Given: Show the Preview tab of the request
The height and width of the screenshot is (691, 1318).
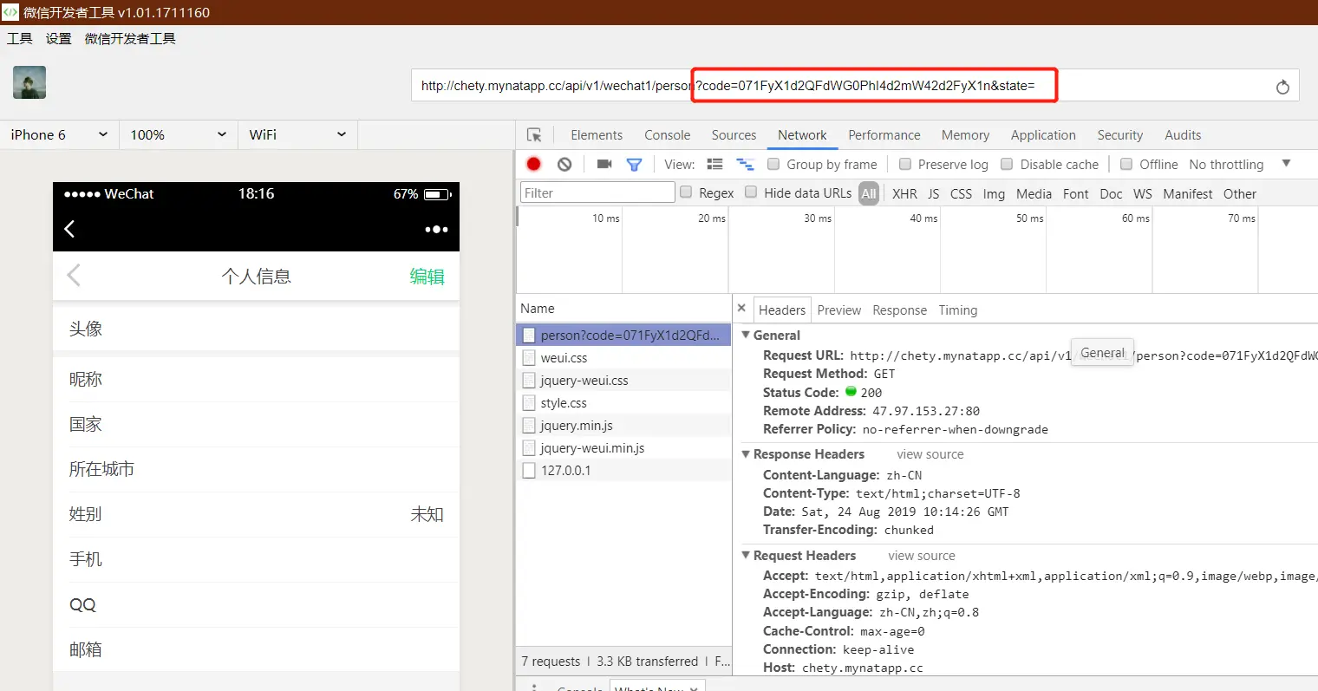Looking at the screenshot, I should [x=839, y=310].
